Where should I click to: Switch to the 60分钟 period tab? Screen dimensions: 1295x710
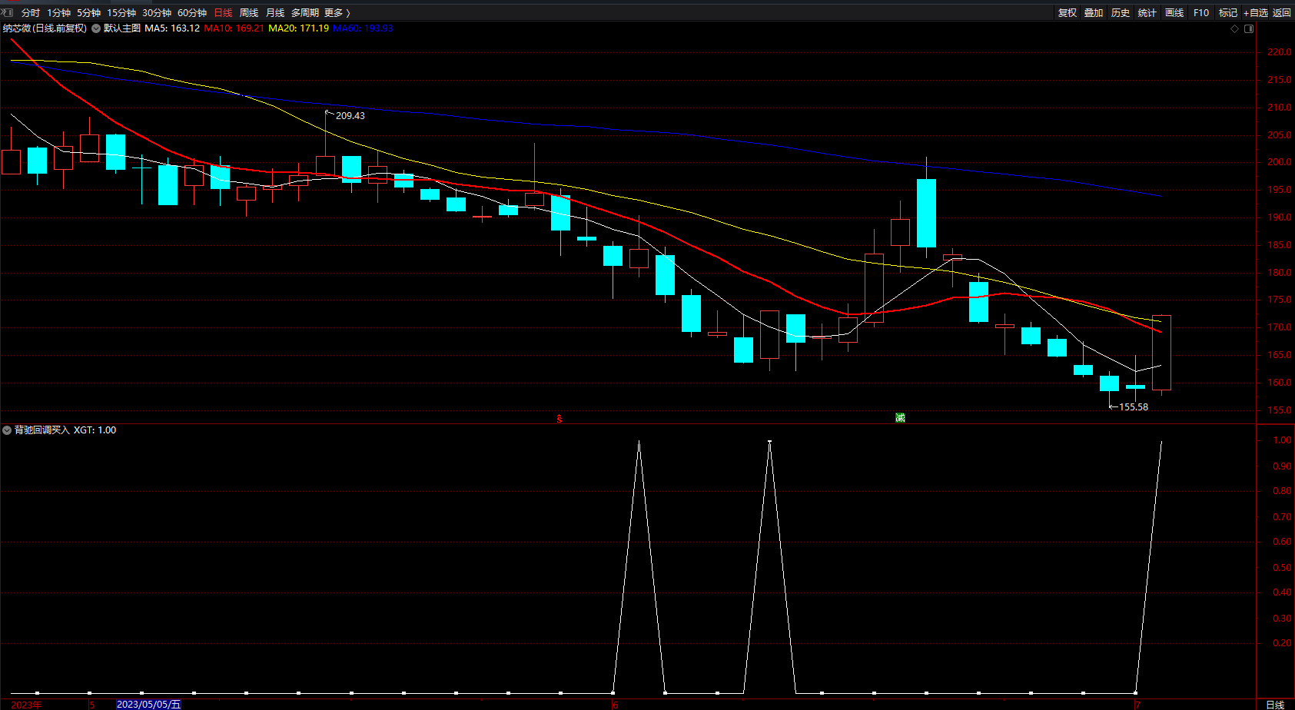coord(192,13)
